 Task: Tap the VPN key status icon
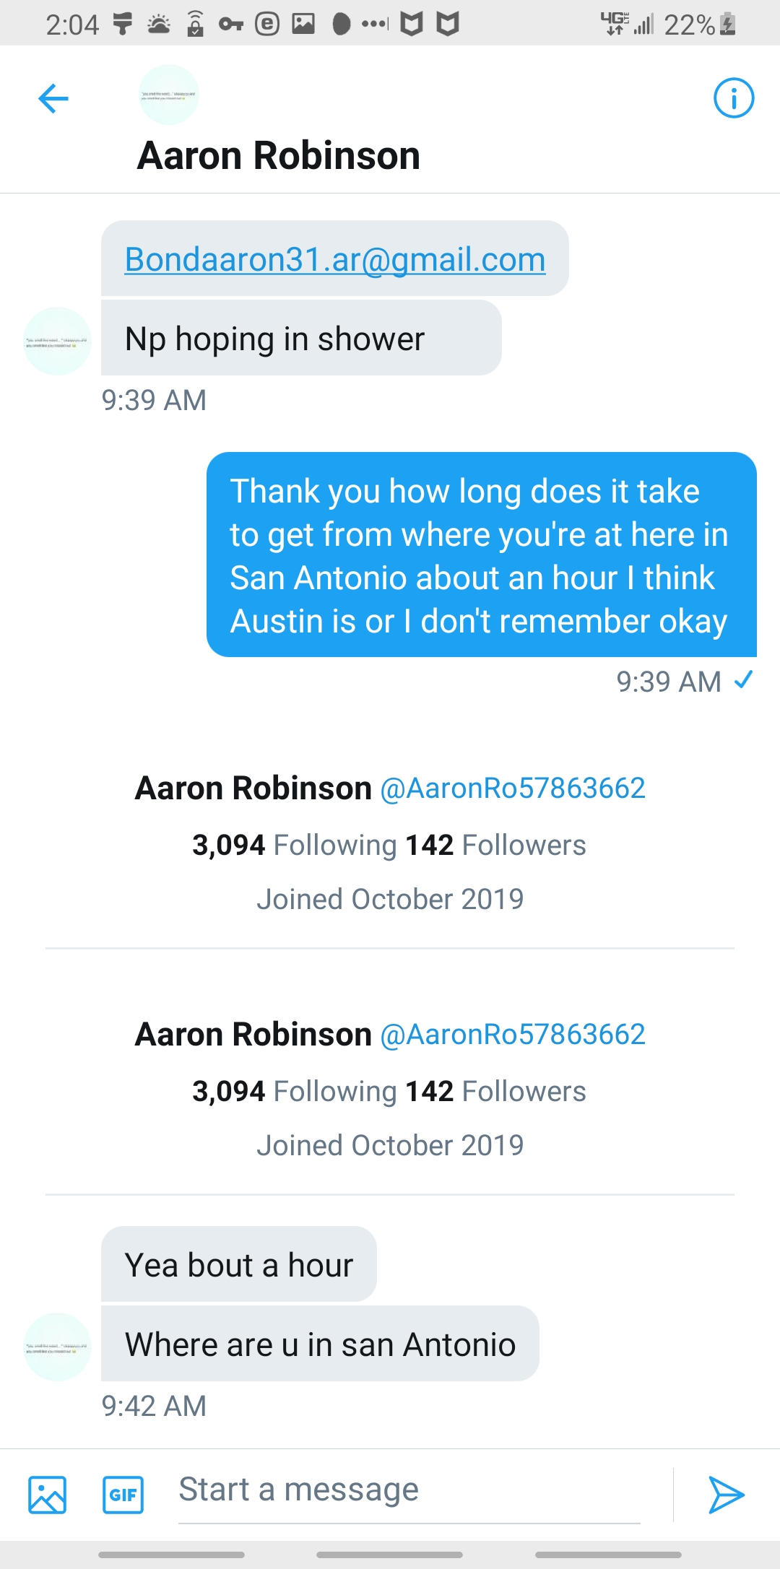230,25
